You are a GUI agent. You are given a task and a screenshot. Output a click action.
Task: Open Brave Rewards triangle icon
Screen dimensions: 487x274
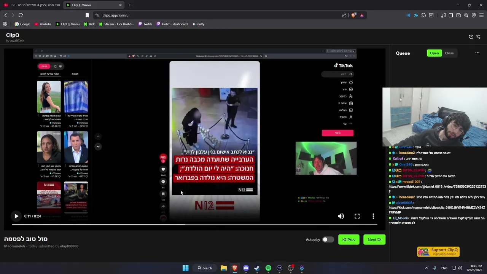[361, 15]
